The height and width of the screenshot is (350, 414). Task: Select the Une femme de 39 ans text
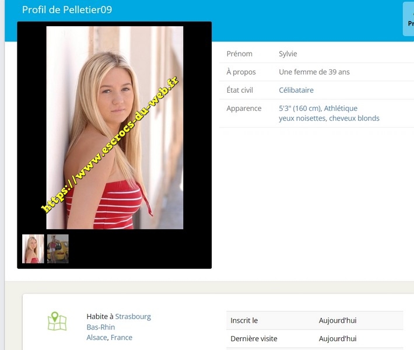pyautogui.click(x=314, y=72)
